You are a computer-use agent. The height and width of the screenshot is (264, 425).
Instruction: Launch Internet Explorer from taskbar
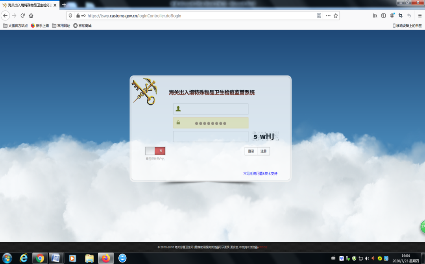click(x=24, y=258)
